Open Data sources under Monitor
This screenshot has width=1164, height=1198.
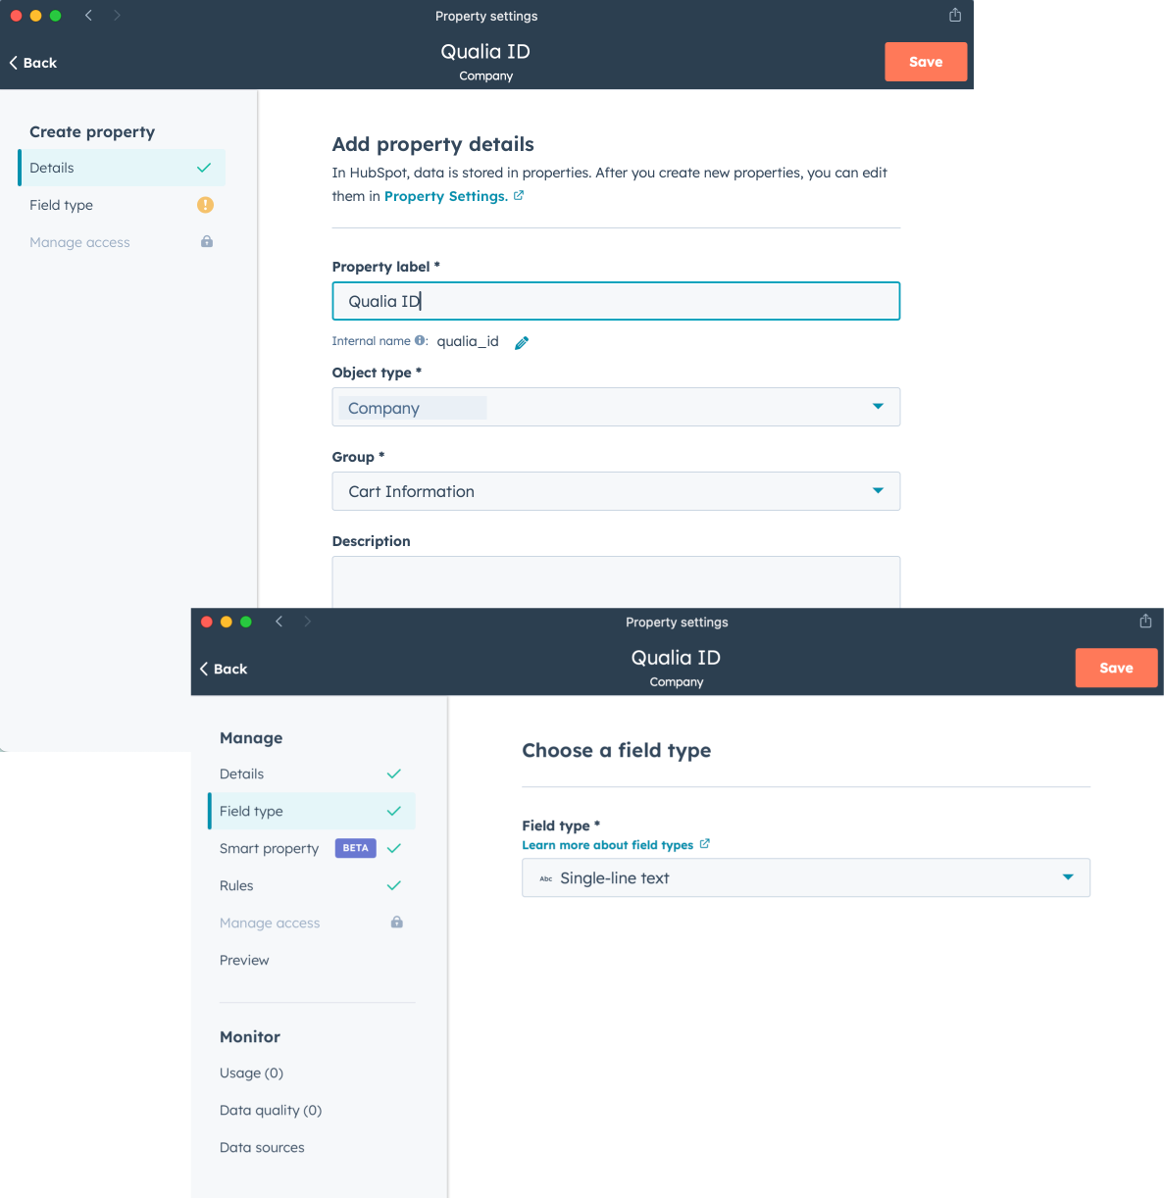tap(262, 1147)
